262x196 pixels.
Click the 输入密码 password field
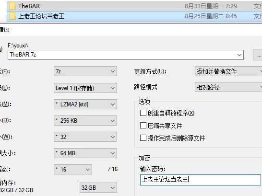pyautogui.click(x=201, y=180)
